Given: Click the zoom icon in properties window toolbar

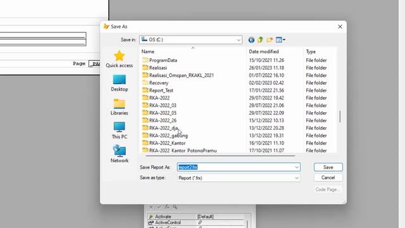Looking at the screenshot, I should (175, 207).
